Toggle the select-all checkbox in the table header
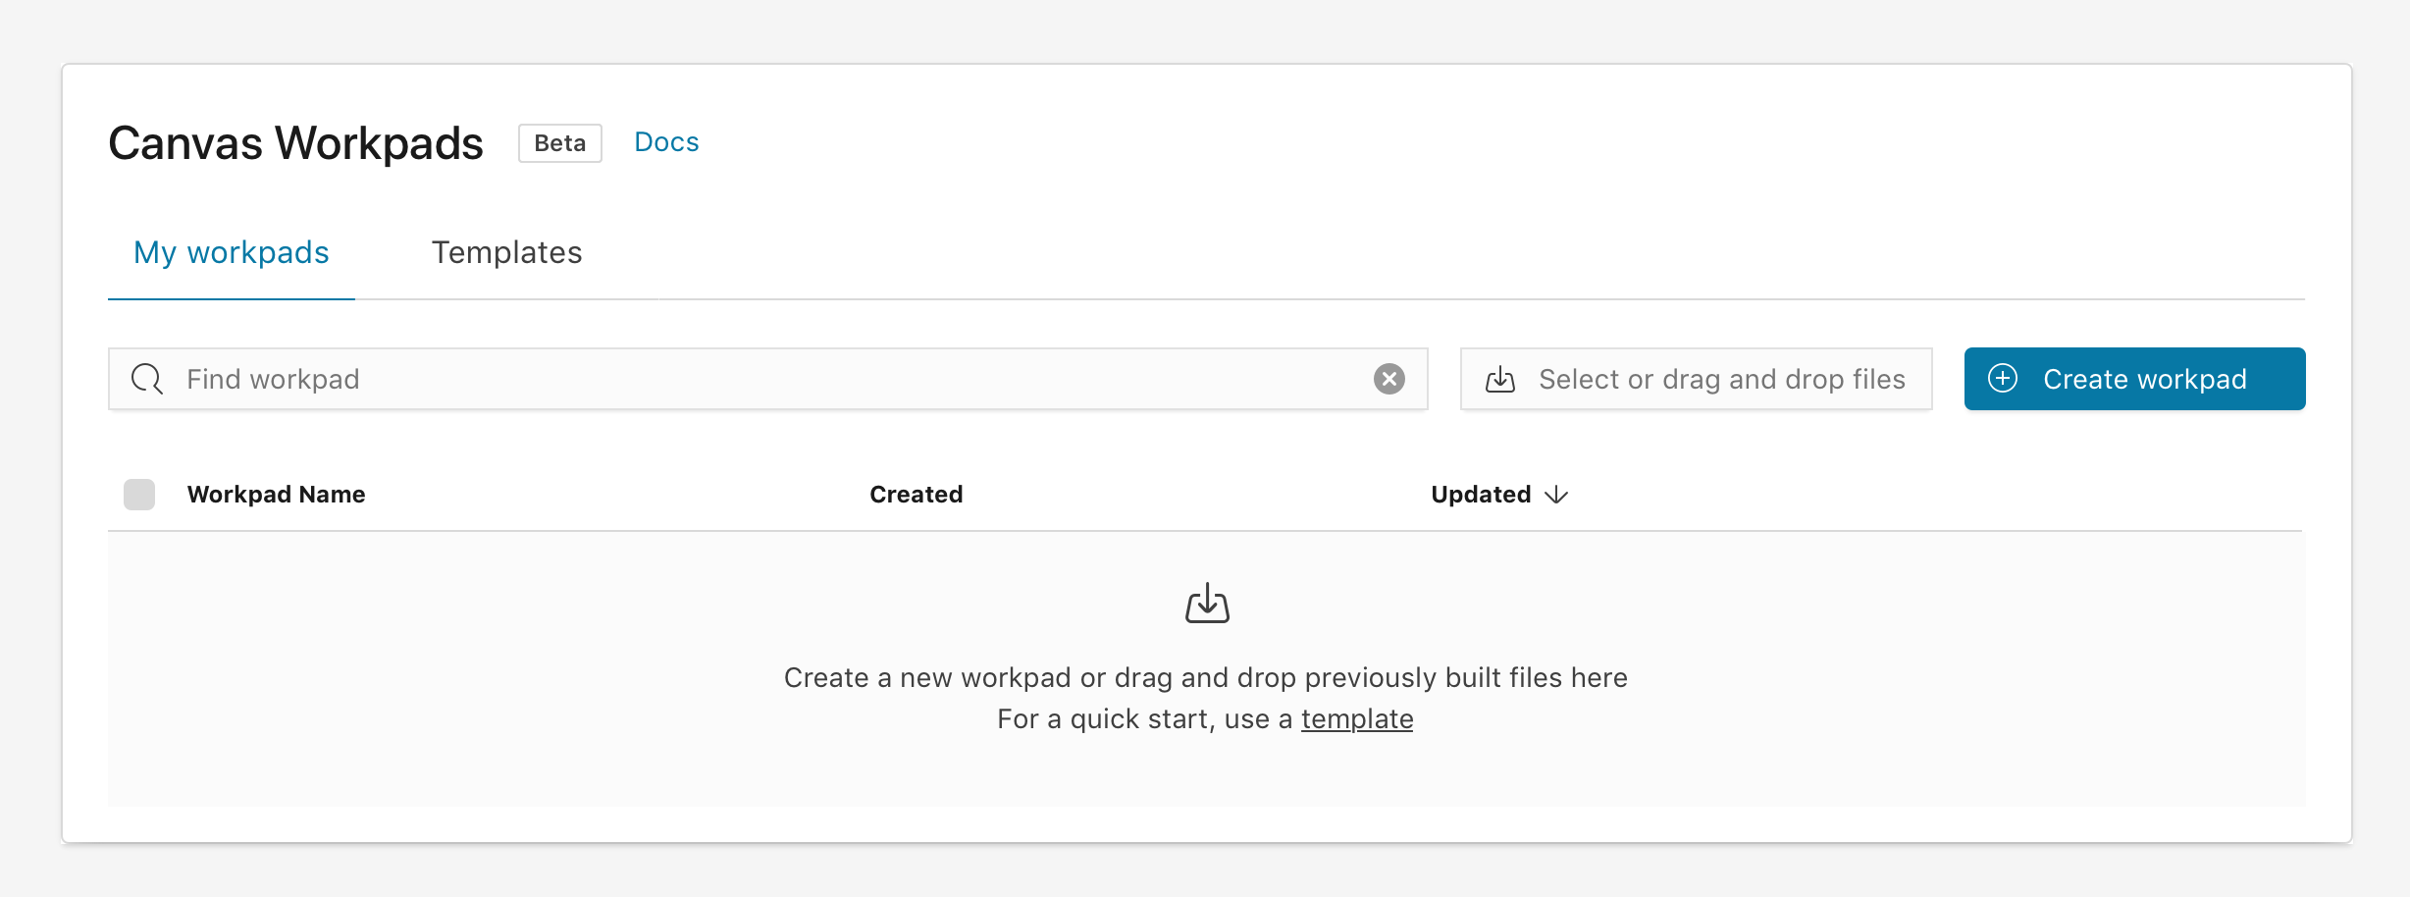 137,495
